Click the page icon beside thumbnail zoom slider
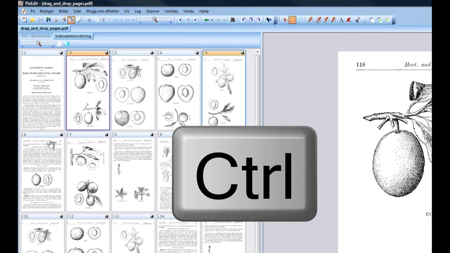 tap(59, 44)
